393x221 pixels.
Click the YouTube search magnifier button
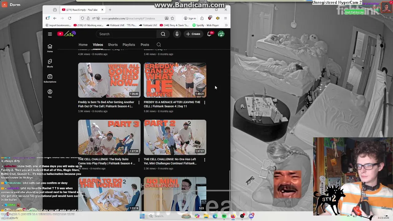tap(163, 34)
